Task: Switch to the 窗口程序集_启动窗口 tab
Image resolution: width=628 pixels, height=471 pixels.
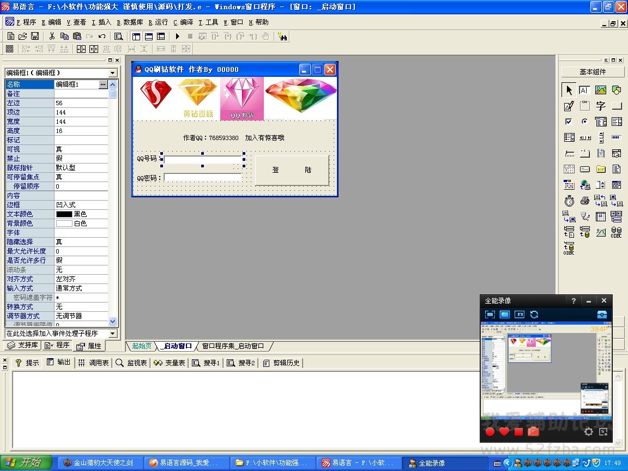Action: tap(233, 346)
